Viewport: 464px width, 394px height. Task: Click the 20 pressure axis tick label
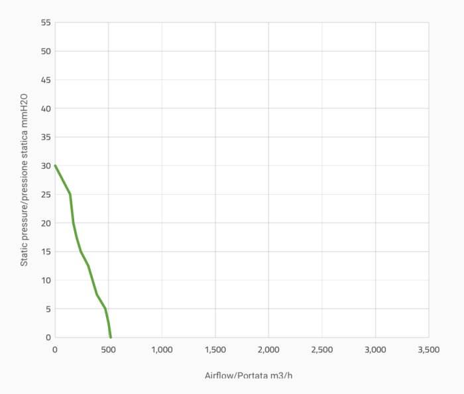pos(46,223)
